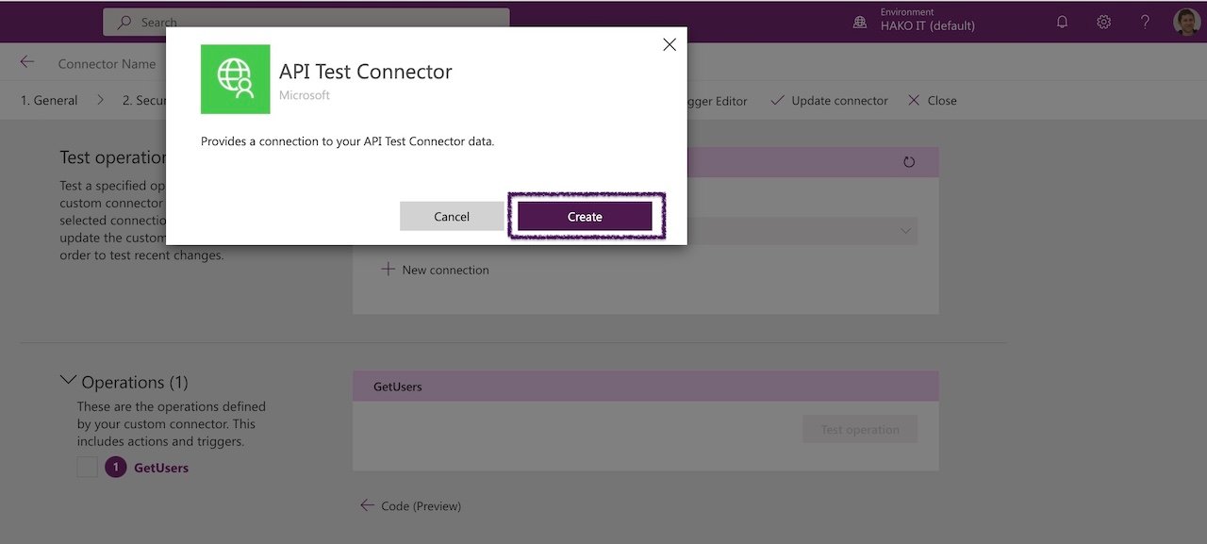Click Update connector in toolbar
The image size is (1207, 544).
pos(829,100)
